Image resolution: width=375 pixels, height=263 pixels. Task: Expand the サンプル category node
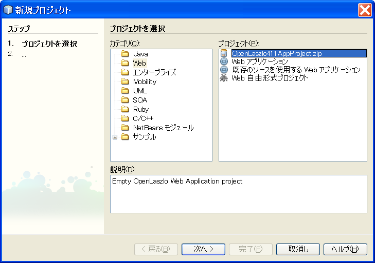[115, 137]
